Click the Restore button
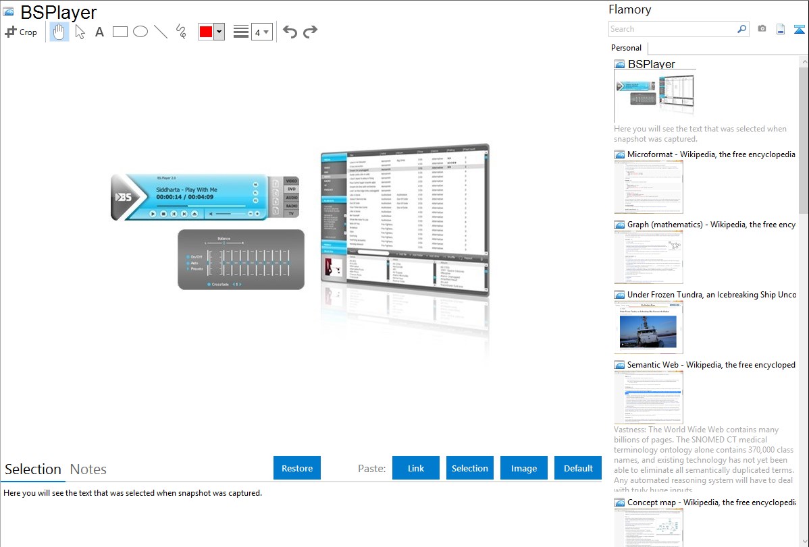809x547 pixels. 297,468
